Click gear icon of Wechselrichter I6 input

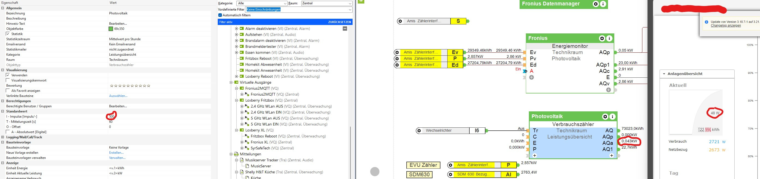tap(419, 131)
